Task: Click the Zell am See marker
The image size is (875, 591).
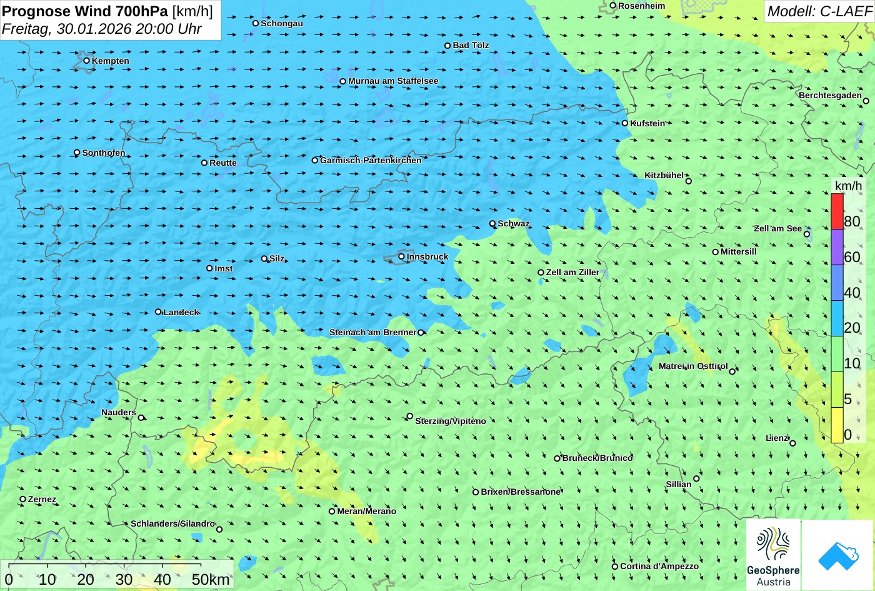Action: (807, 234)
